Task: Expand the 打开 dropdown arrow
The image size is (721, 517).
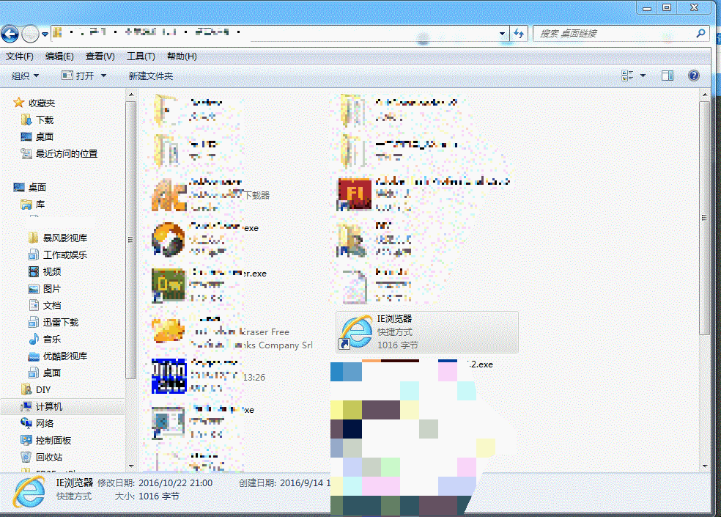Action: point(103,76)
